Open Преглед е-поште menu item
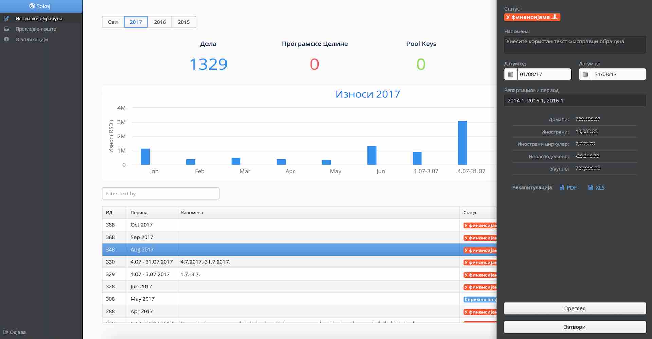The height and width of the screenshot is (339, 652). pos(36,29)
